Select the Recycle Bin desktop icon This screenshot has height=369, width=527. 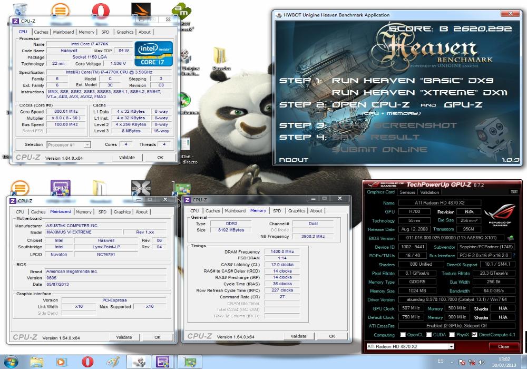point(19,10)
